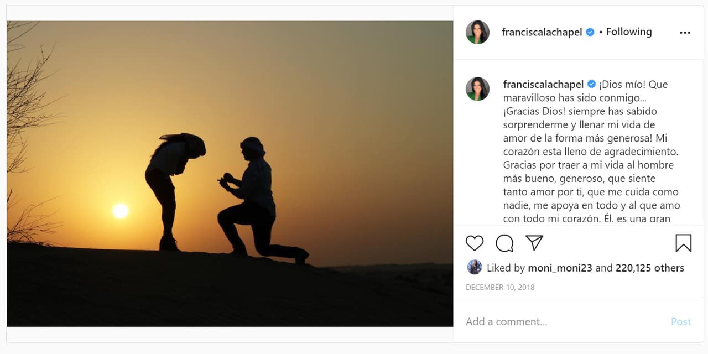Open franciscalachapel's profile picture in the header
The width and height of the screenshot is (708, 354).
point(477,32)
